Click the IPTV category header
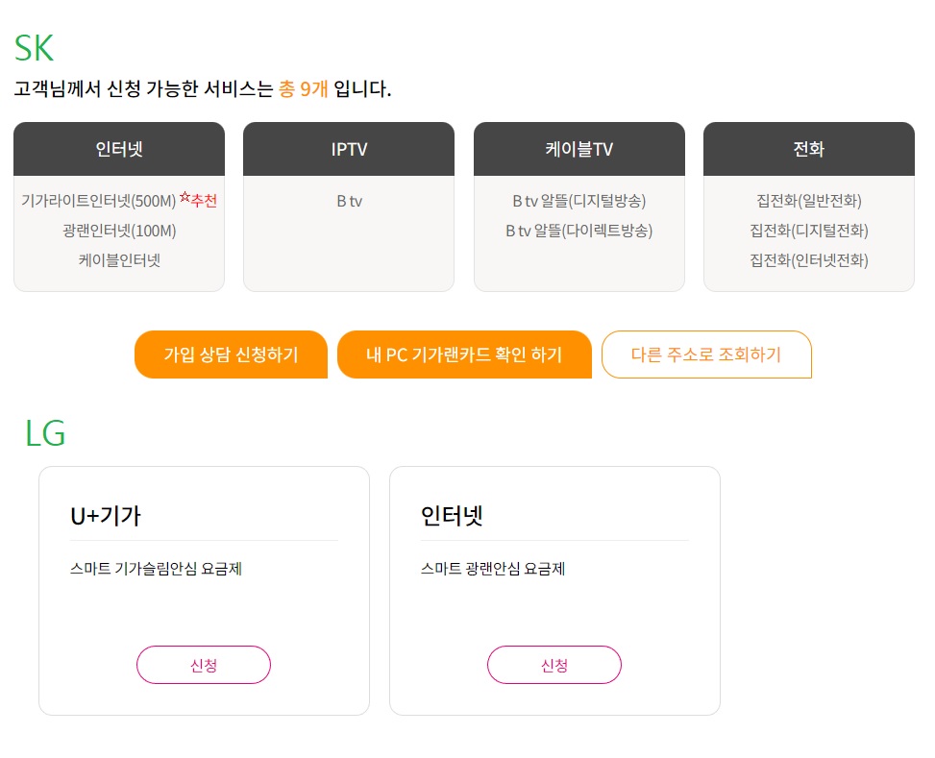Viewport: 935px width, 758px height. point(349,149)
